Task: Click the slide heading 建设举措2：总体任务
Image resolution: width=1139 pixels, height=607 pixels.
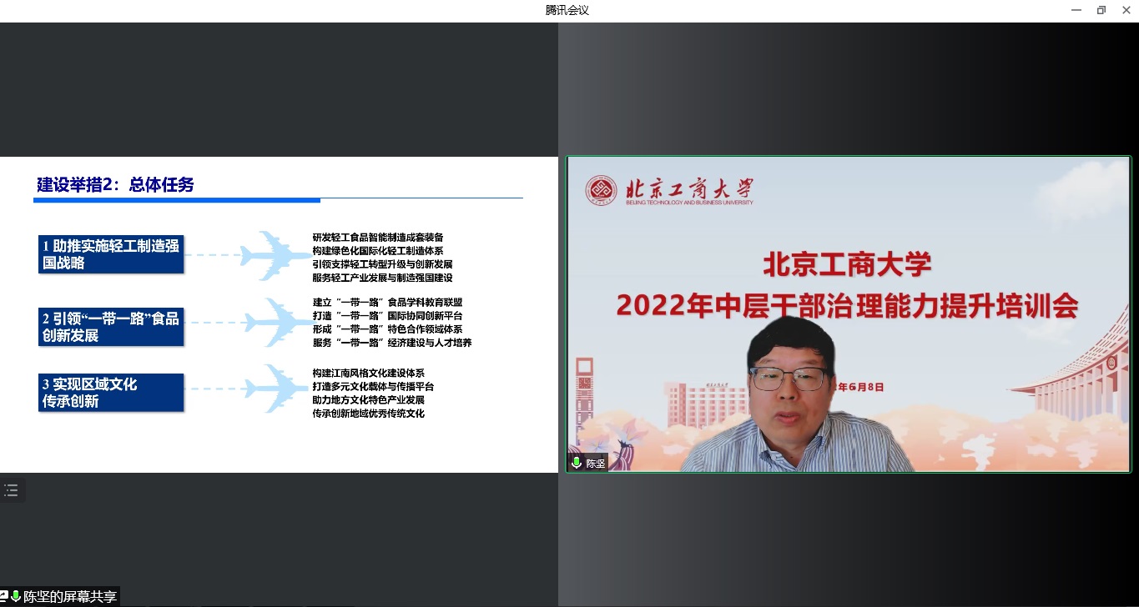Action: click(x=115, y=185)
